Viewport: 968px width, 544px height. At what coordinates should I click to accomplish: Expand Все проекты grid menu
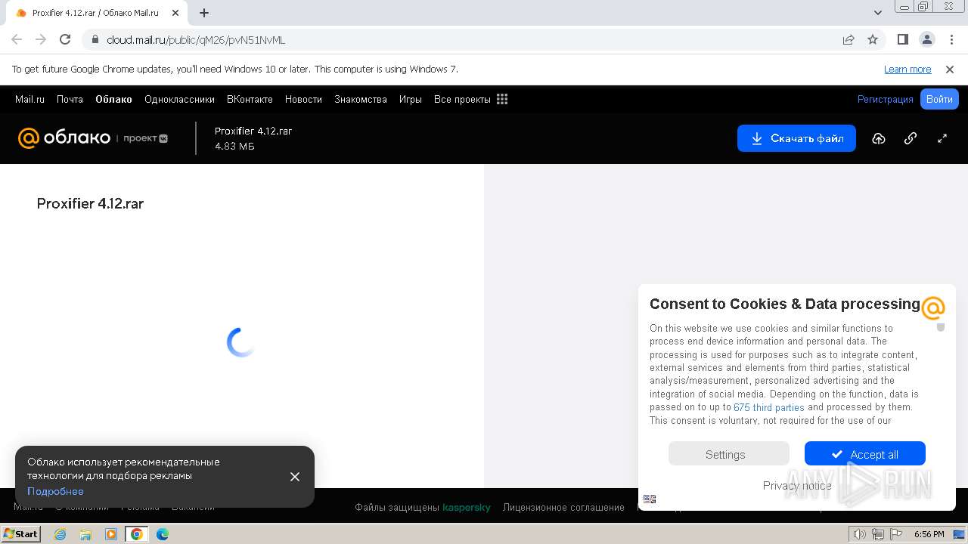pyautogui.click(x=470, y=99)
